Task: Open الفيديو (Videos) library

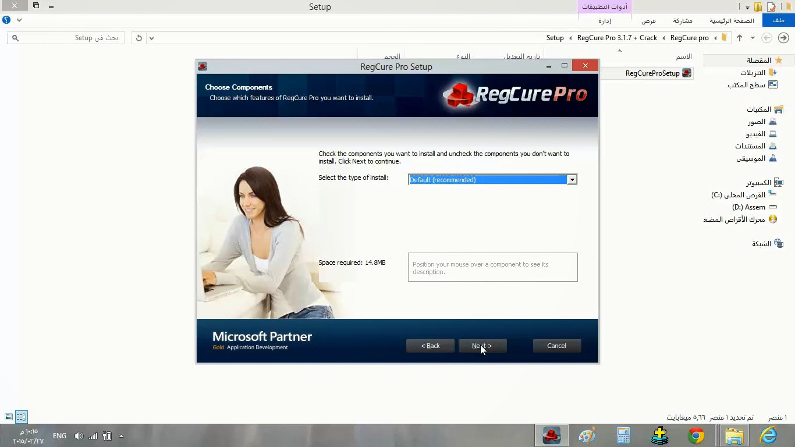Action: pyautogui.click(x=761, y=134)
